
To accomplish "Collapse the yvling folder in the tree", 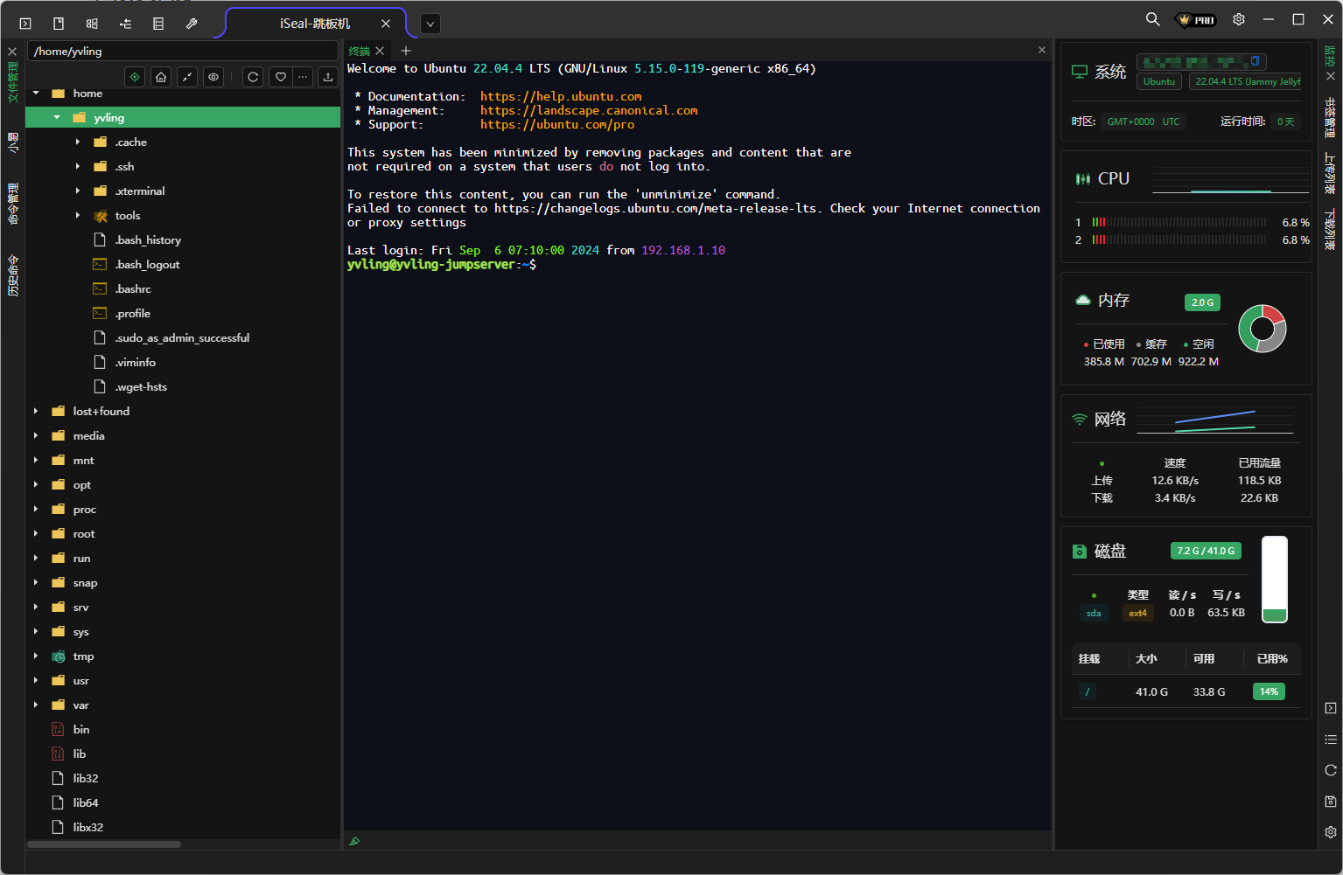I will (57, 117).
